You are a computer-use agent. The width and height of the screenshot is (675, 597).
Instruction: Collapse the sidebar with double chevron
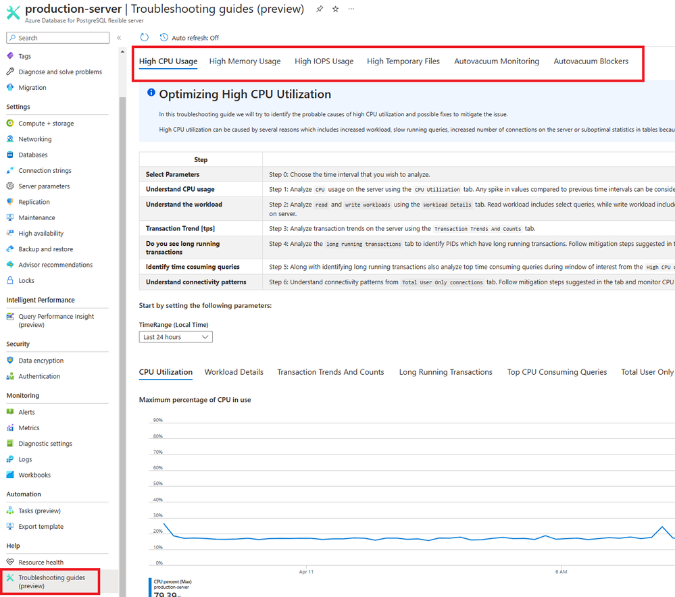[119, 38]
